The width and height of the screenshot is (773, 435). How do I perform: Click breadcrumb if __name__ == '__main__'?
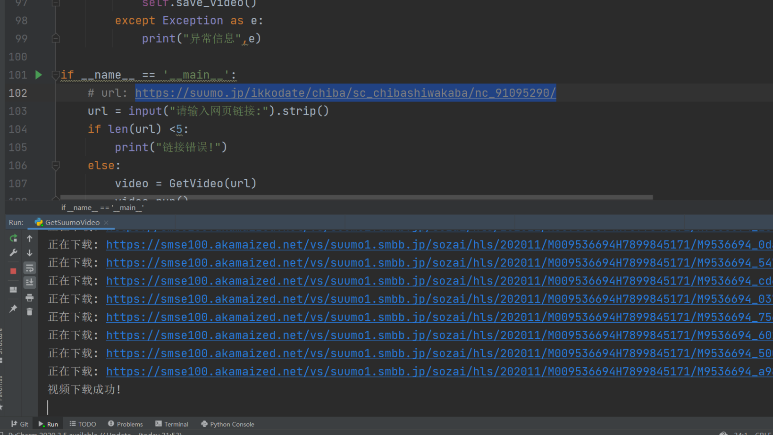(x=102, y=208)
